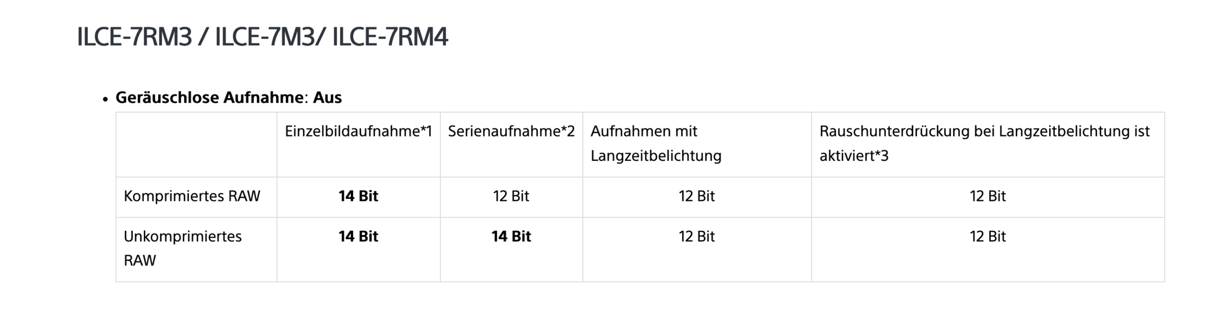Select the Unkomprimiertes RAW row label
This screenshot has height=318, width=1213.
click(x=183, y=248)
